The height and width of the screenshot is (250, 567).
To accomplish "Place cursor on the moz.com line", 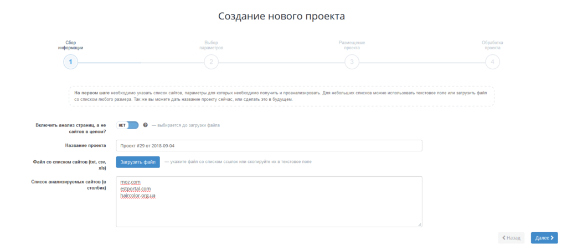I will (x=131, y=182).
